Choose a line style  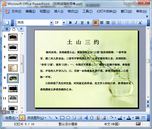pyautogui.click(x=137, y=118)
